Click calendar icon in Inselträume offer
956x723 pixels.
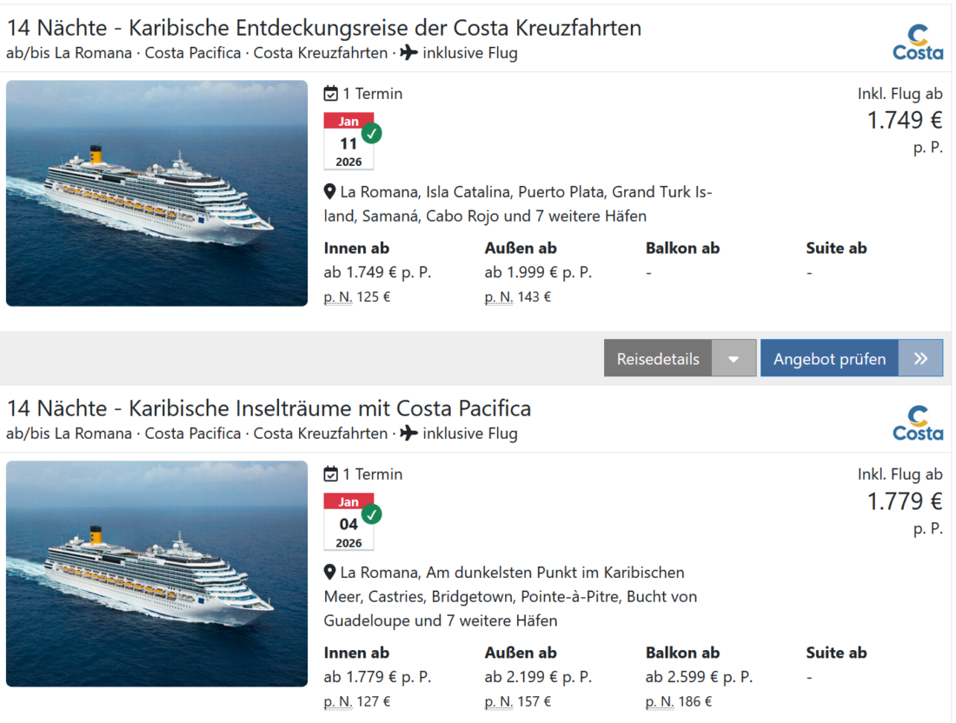[x=331, y=474]
